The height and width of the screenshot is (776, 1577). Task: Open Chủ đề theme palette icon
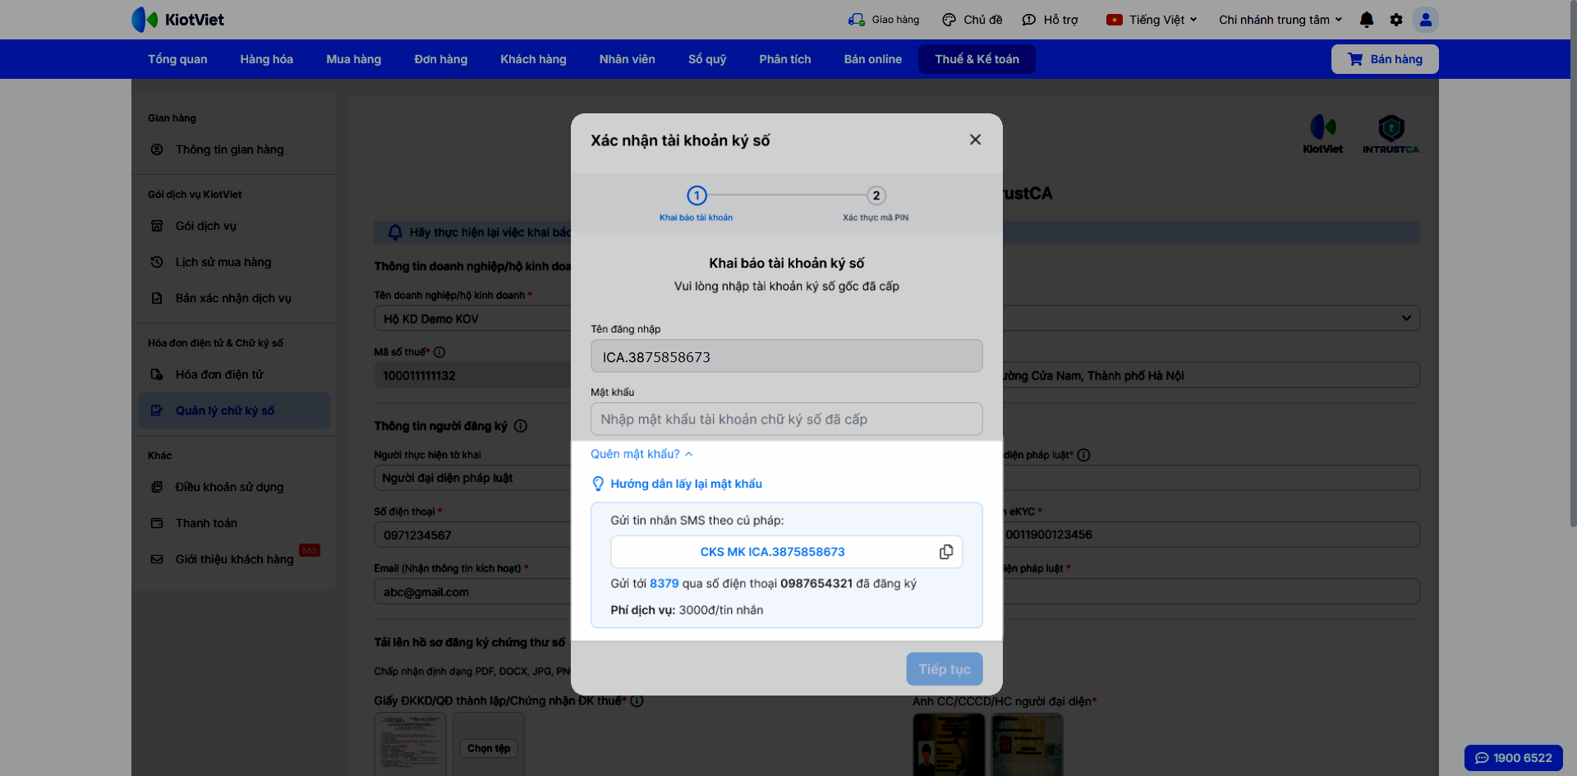949,20
